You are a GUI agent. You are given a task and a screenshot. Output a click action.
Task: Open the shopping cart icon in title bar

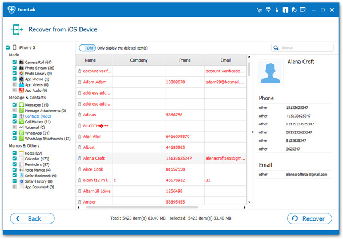click(x=260, y=10)
